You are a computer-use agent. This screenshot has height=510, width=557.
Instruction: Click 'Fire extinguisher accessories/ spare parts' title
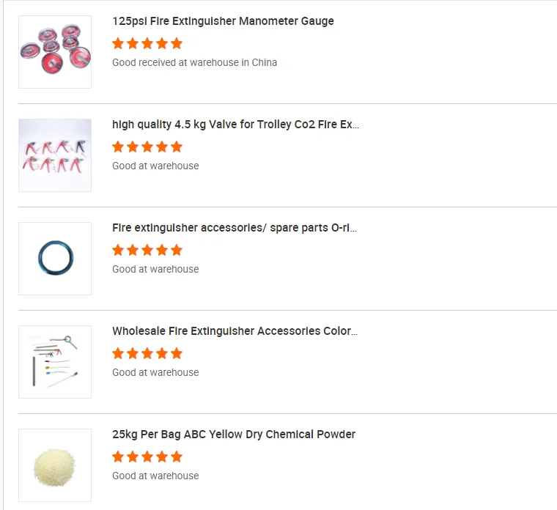[235, 228]
